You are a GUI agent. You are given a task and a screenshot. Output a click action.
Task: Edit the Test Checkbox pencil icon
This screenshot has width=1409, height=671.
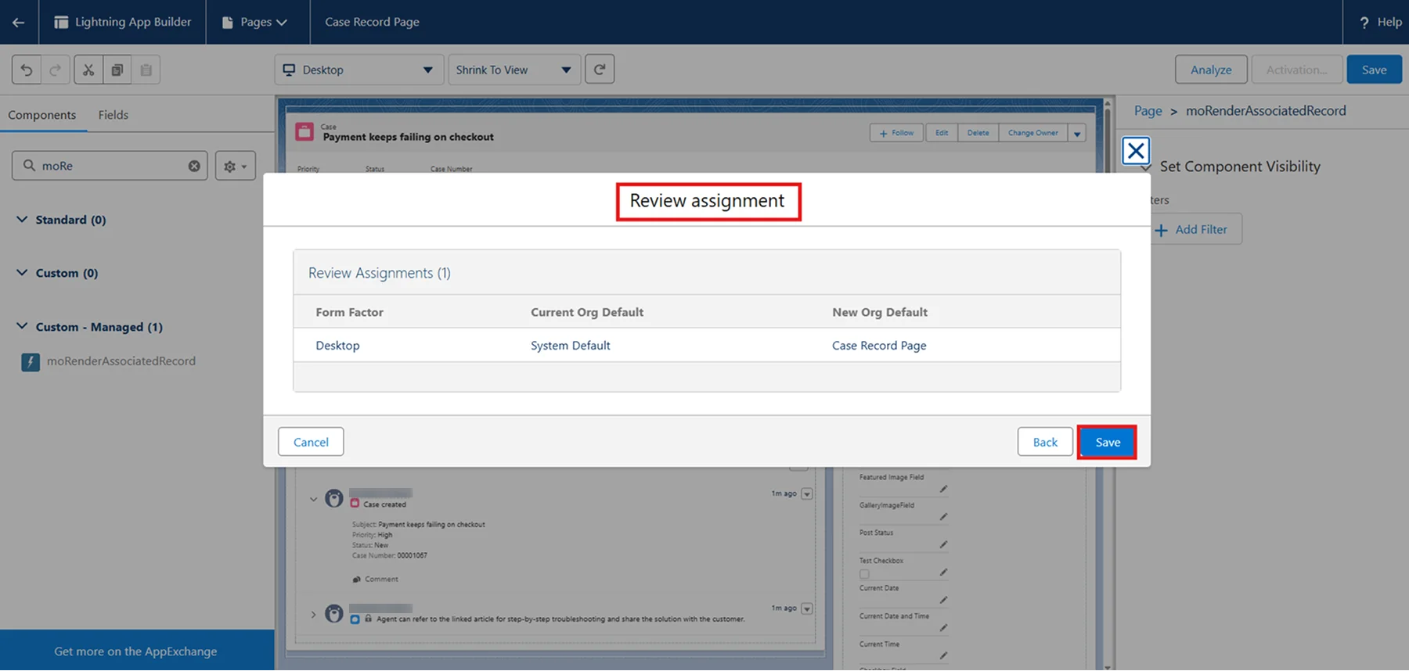[943, 572]
